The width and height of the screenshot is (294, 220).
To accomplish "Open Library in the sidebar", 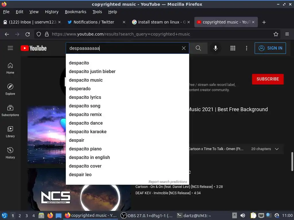I will click(x=10, y=132).
